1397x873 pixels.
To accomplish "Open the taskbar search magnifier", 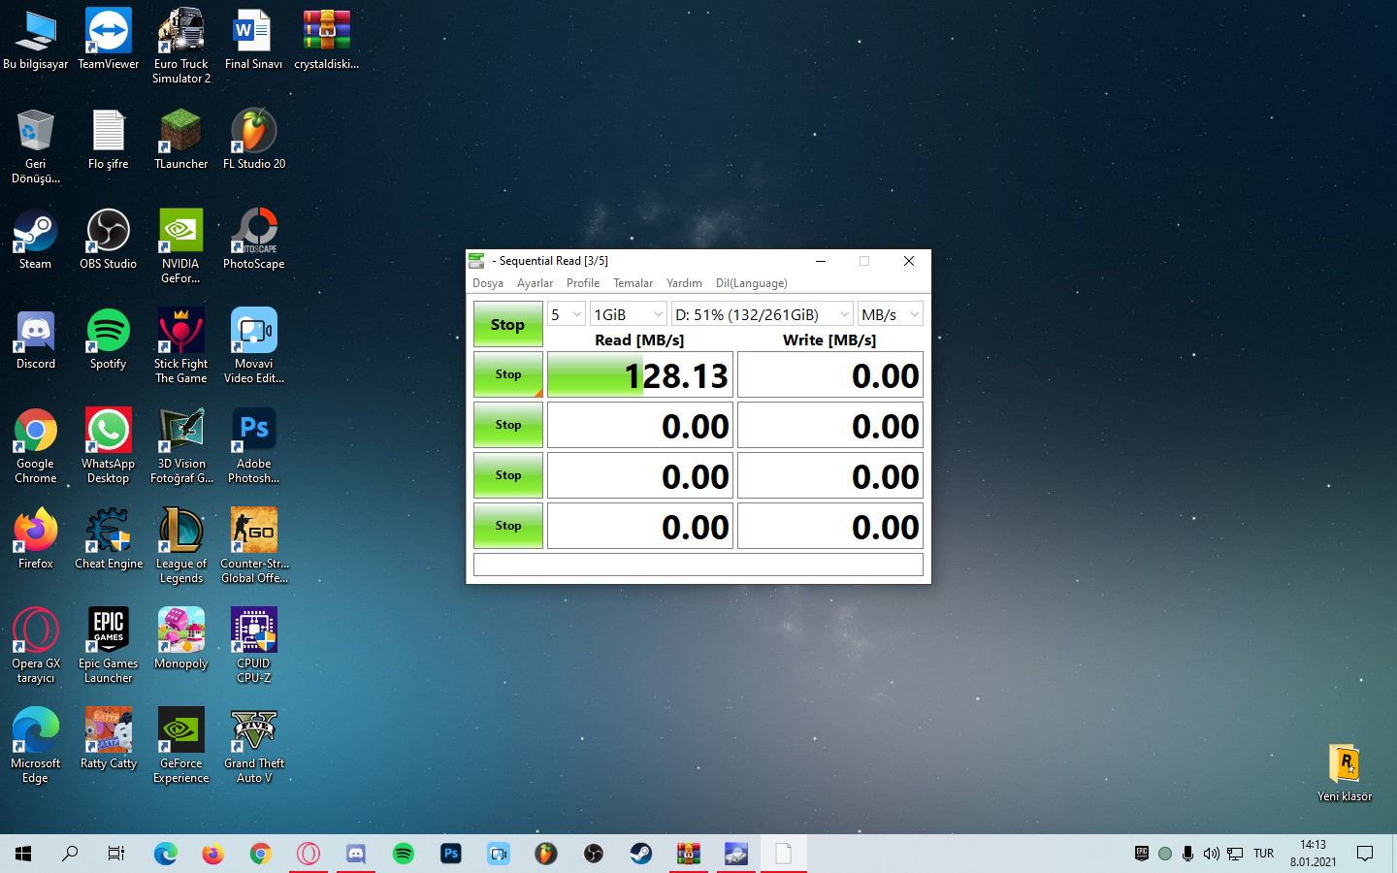I will (x=70, y=854).
